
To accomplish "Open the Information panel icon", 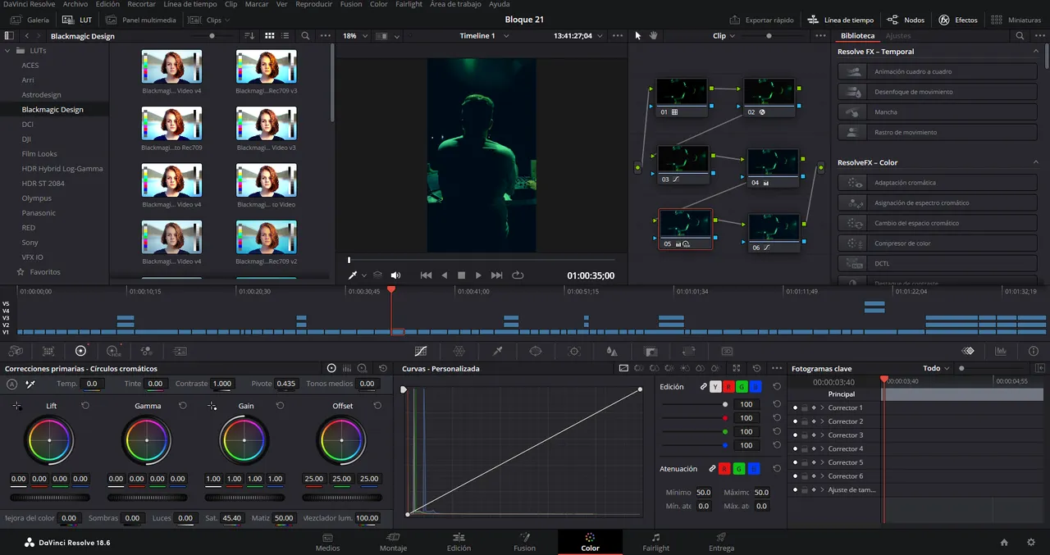I will (x=1034, y=351).
